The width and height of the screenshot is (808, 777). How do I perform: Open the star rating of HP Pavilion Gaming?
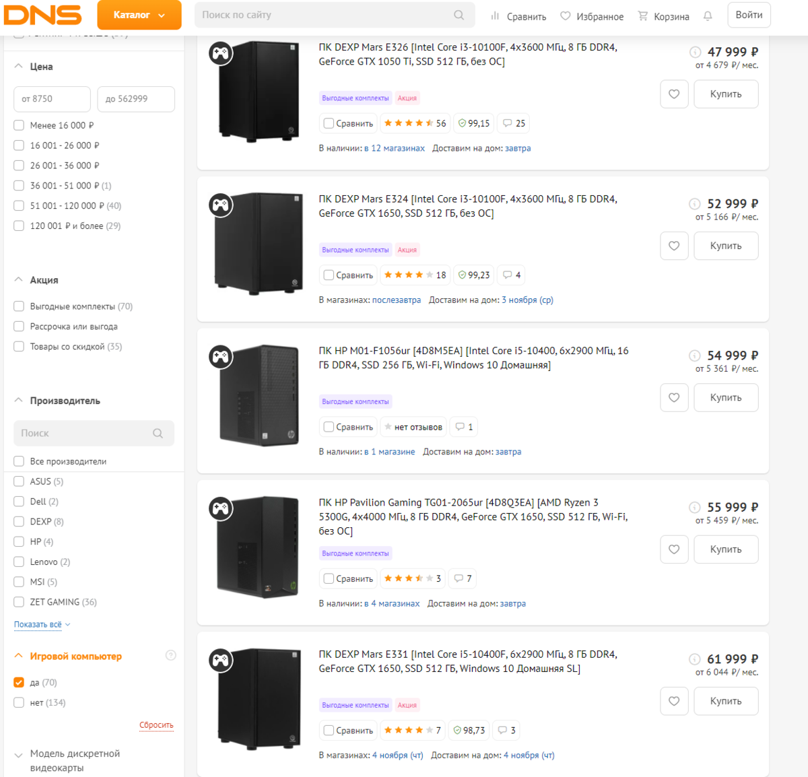pos(412,578)
